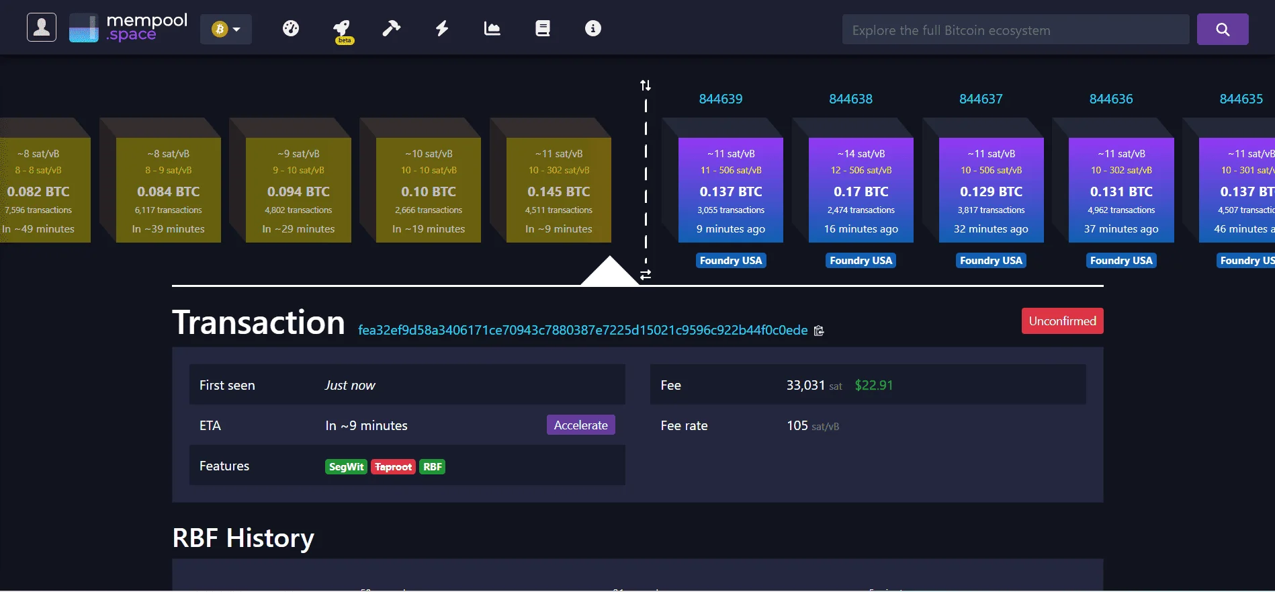Copy the transaction ID with clipboard icon
Viewport: 1275px width, 592px height.
[819, 331]
